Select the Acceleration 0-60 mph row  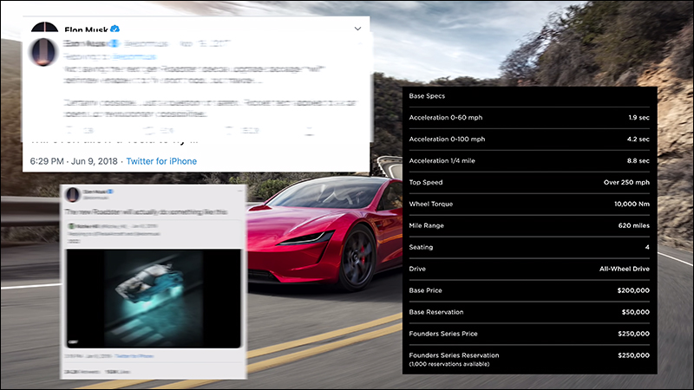coord(529,118)
